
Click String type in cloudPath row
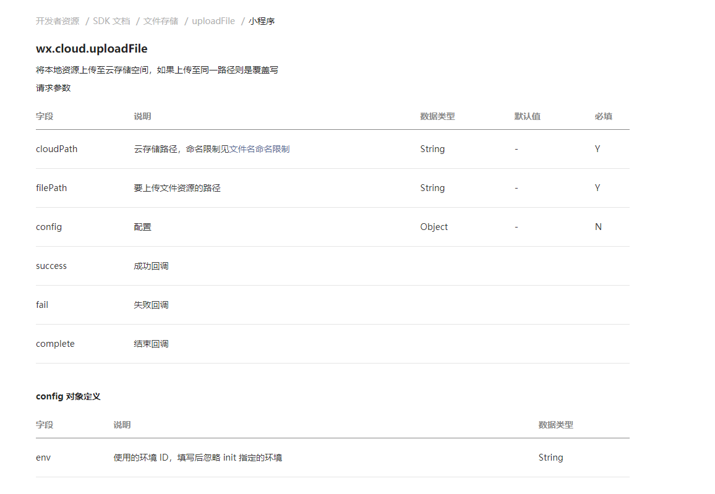[432, 149]
